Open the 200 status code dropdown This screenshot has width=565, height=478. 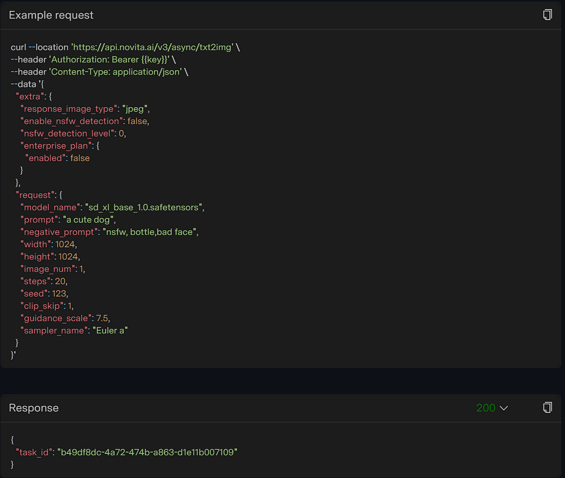click(492, 407)
